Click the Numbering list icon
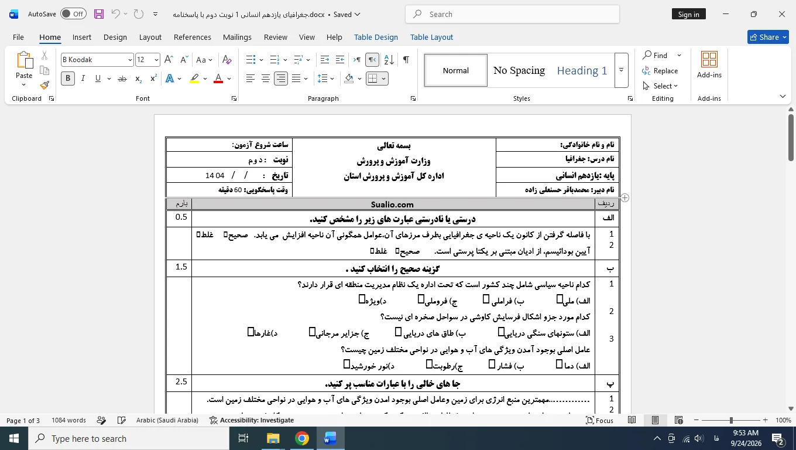The width and height of the screenshot is (796, 450). 275,60
